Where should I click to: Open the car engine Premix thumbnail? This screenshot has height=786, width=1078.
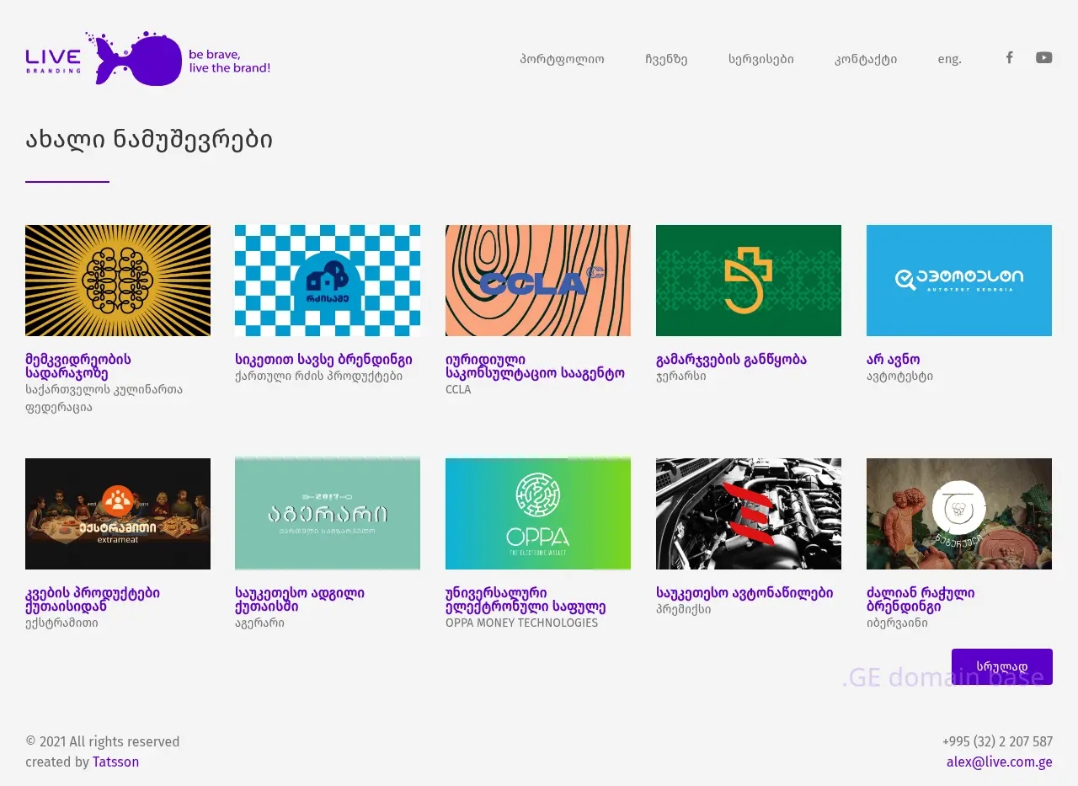[x=749, y=514]
